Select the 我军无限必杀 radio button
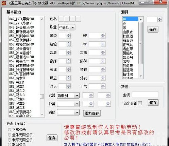 (10, 140)
